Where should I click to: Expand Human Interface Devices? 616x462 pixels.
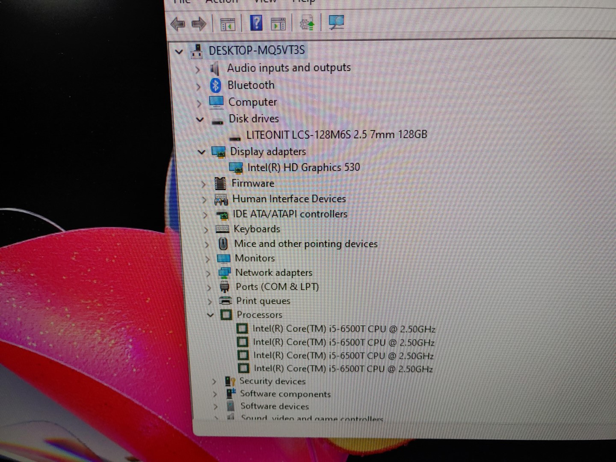coord(204,200)
